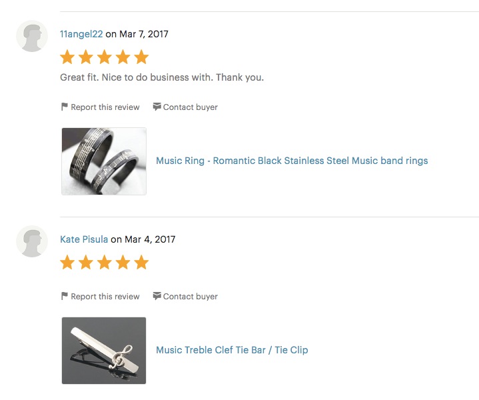Click message icon beside Kate Pisula's Contact buyer
479x400 pixels.
157,296
